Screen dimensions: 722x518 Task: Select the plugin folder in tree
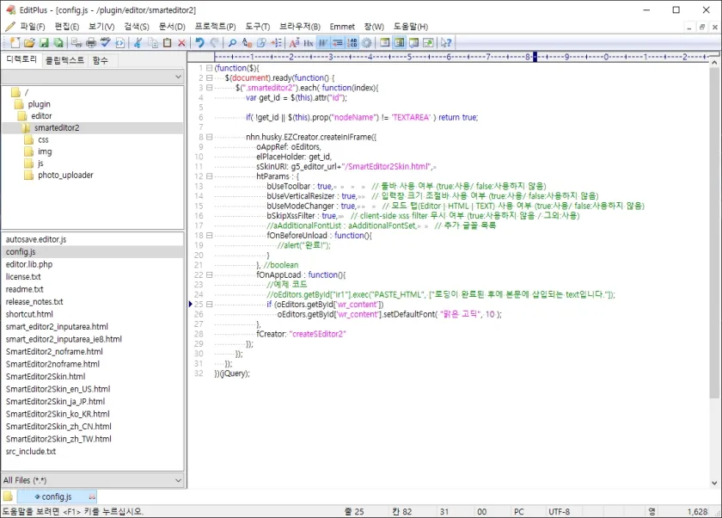point(40,104)
